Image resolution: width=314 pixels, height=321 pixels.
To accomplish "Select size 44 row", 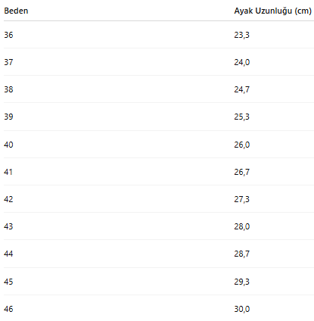I will (x=159, y=254).
